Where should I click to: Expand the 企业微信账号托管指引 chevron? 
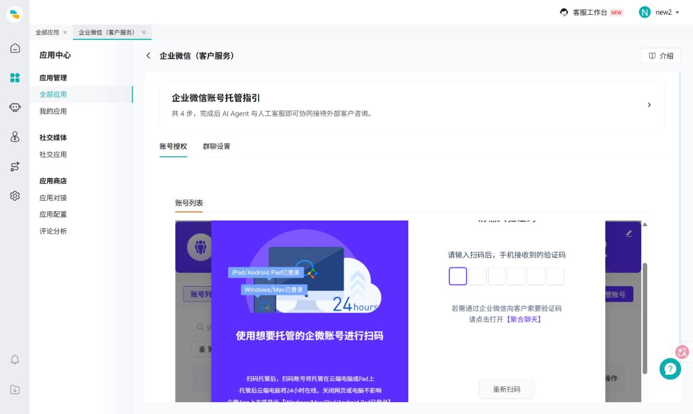tap(649, 105)
